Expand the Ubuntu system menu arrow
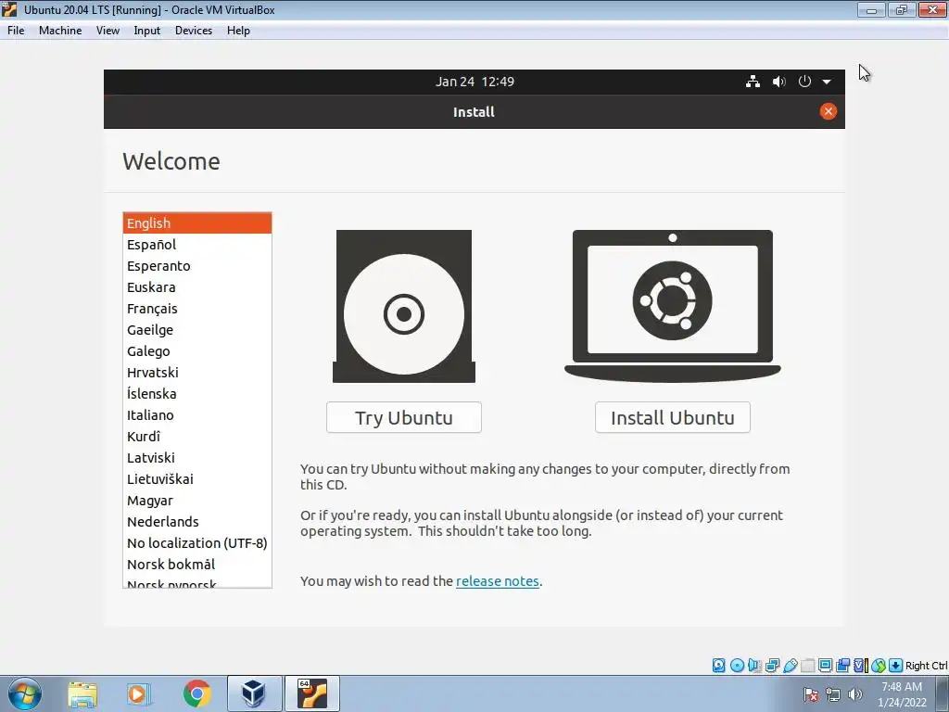The width and height of the screenshot is (949, 712). (x=827, y=82)
